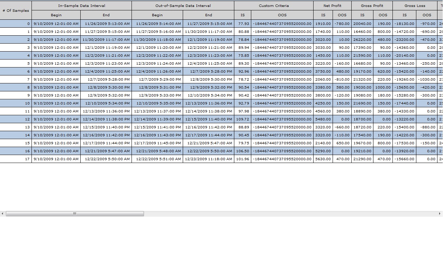Click the Out-of-Sample 'Begin' sub-header
The height and width of the screenshot is (263, 443).
point(157,15)
